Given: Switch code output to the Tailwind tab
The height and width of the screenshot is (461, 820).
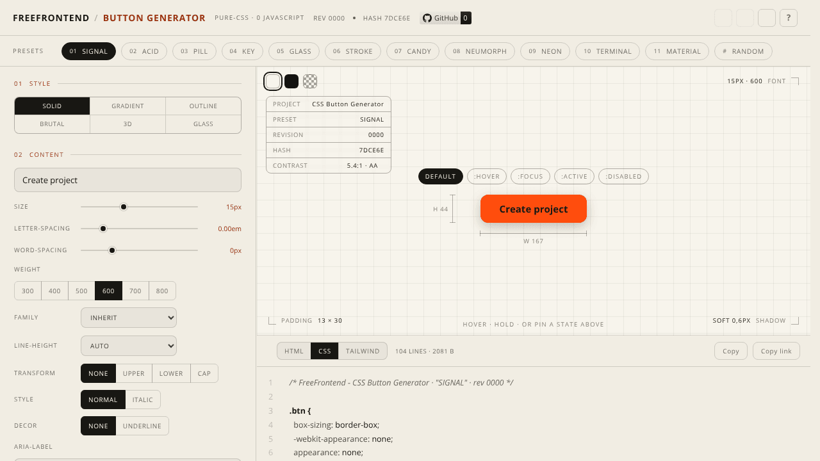Looking at the screenshot, I should (363, 351).
